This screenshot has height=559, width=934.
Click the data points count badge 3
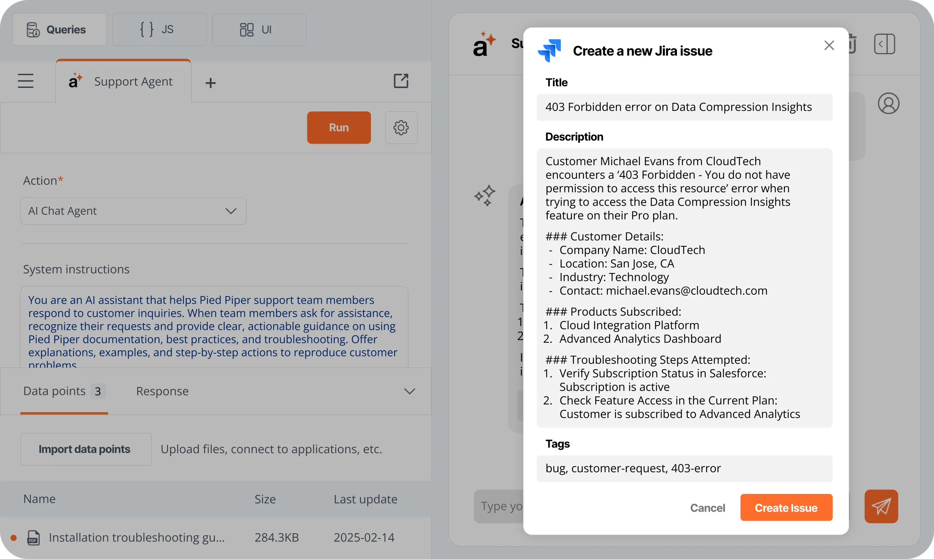tap(98, 391)
